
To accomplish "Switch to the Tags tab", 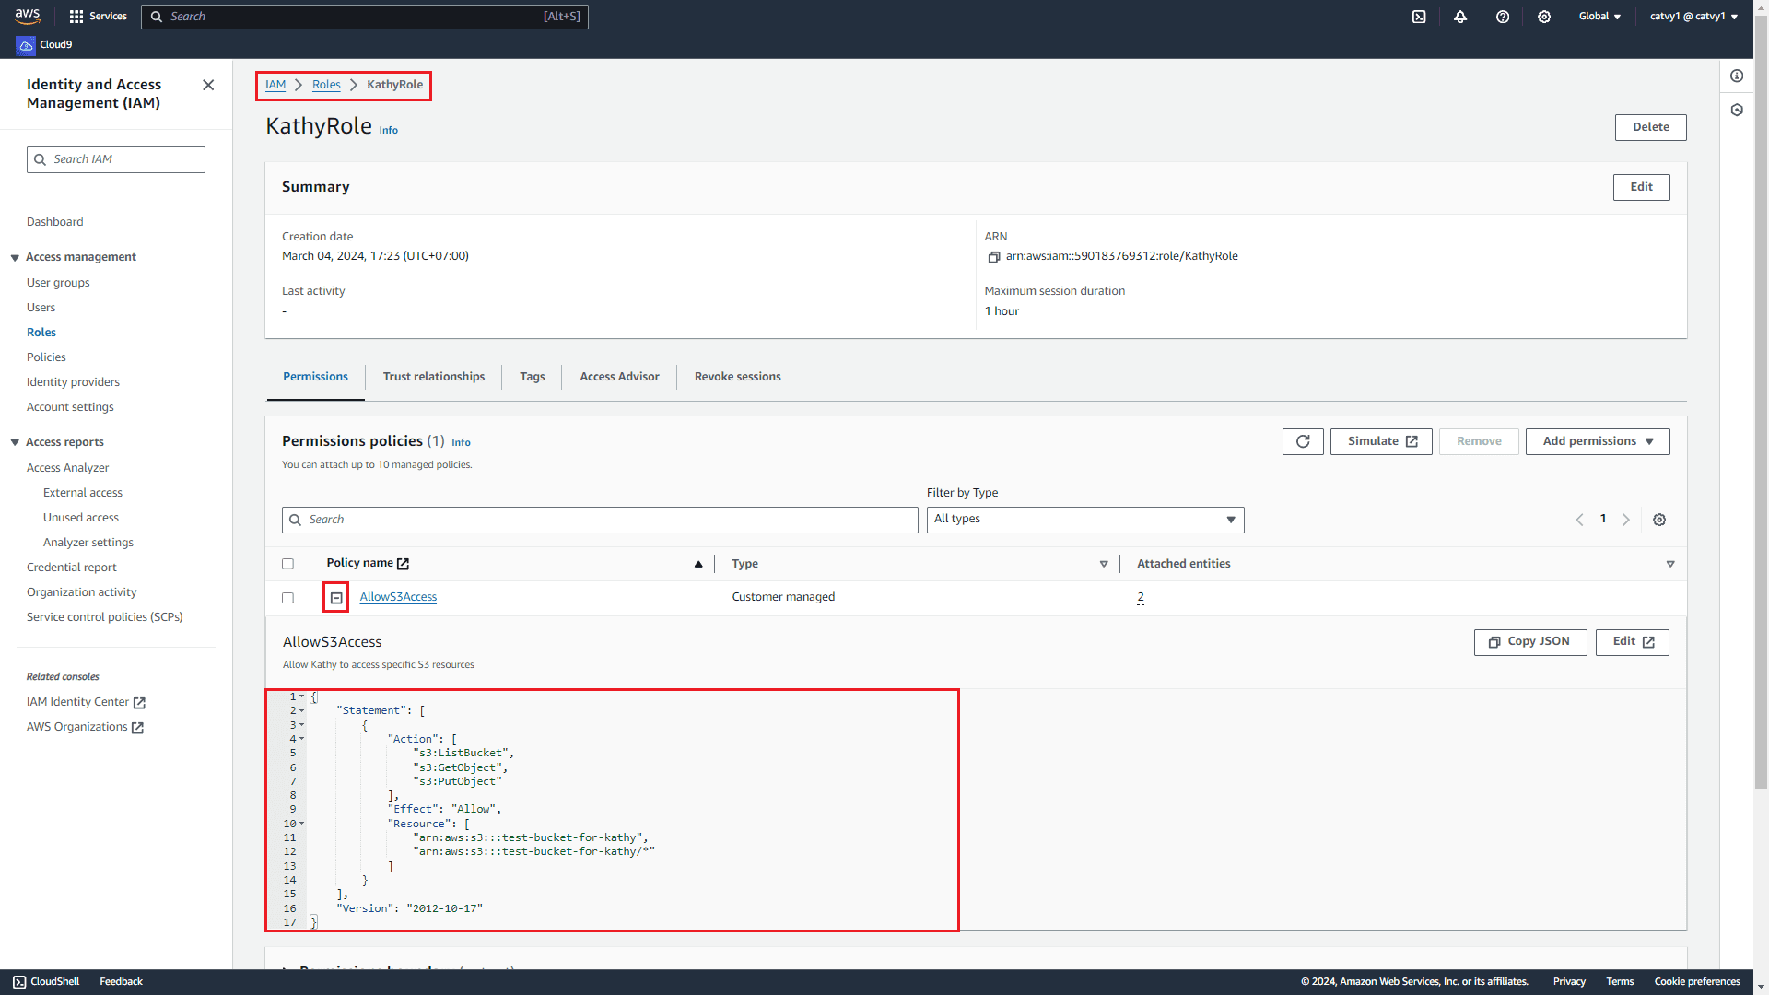I will click(532, 377).
